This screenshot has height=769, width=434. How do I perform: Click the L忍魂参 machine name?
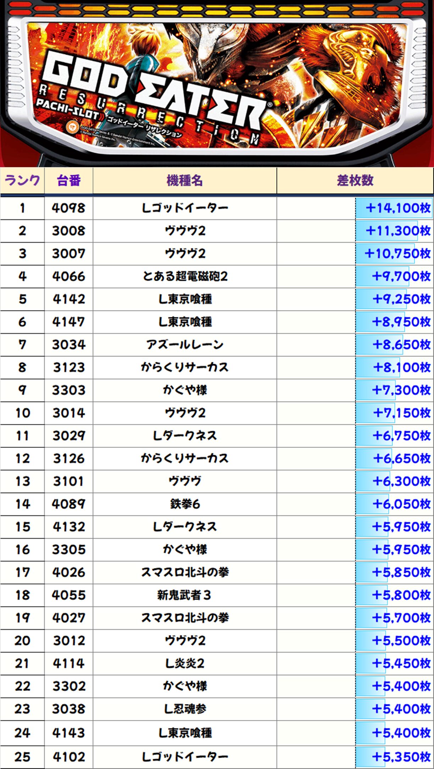coord(184,709)
